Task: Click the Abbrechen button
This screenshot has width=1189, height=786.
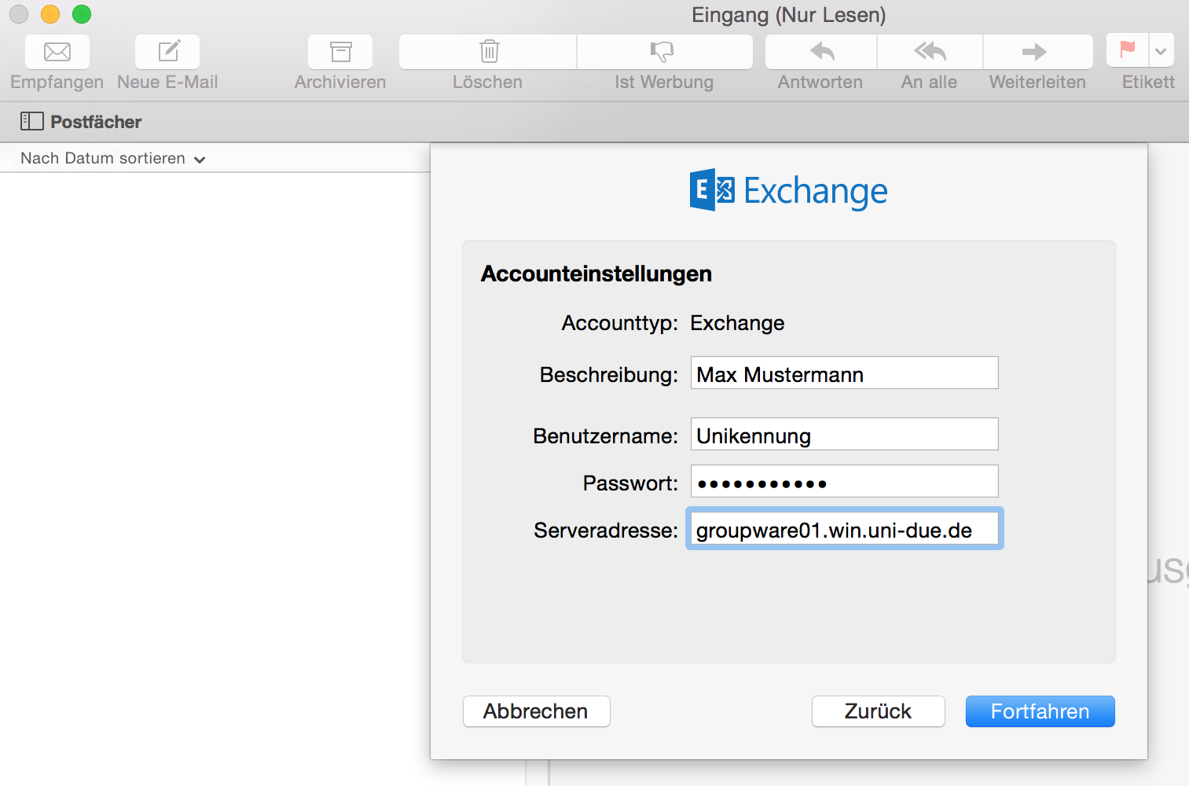Action: point(536,711)
